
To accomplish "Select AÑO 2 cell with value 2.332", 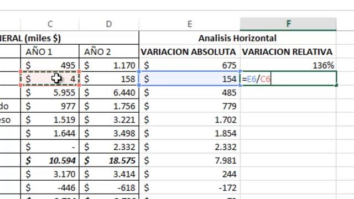I will 109,146.
